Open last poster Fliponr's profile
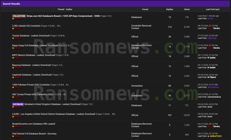Screen dimensions: 231x140 pos(213,77)
